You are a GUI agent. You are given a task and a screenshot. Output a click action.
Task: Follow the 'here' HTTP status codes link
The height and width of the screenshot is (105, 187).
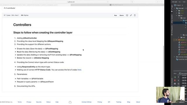point(79,70)
